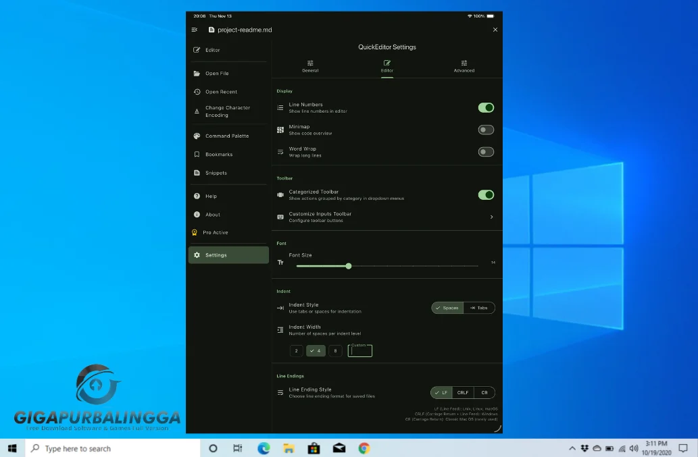Click the Line Numbers display icon
The height and width of the screenshot is (457, 698).
pyautogui.click(x=280, y=107)
